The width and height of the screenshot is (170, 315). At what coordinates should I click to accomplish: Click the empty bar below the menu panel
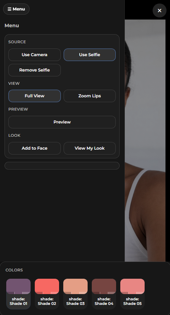[62, 166]
